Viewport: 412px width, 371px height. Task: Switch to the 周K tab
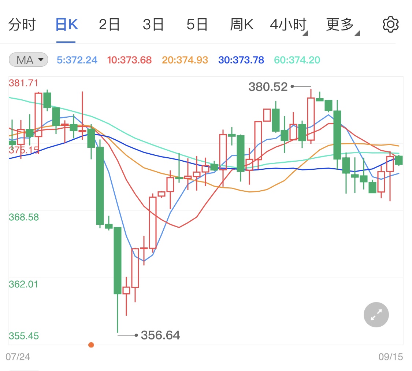point(242,25)
